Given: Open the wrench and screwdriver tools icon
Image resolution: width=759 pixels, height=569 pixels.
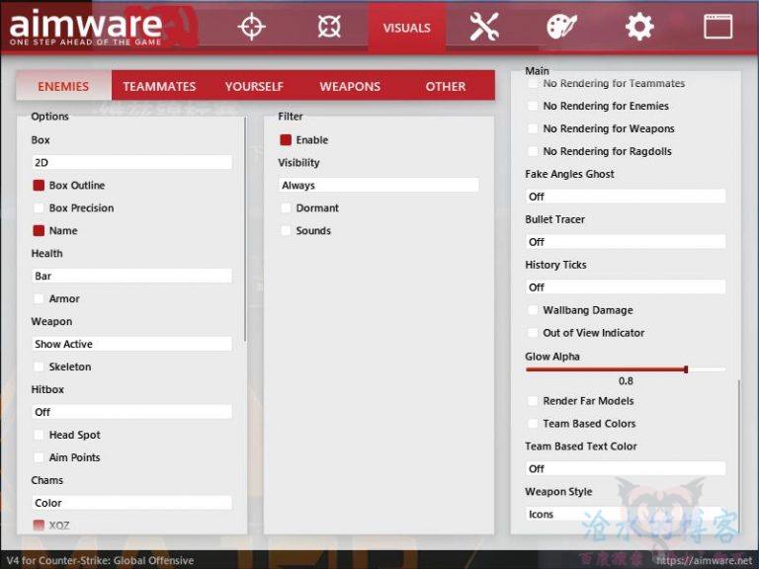Looking at the screenshot, I should click(x=484, y=27).
